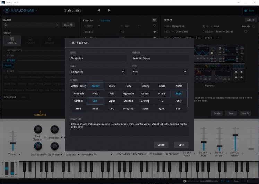Image resolution: width=259 pixels, height=184 pixels.
Task: Click the Save As download icon in dialog
Action: (x=73, y=43)
